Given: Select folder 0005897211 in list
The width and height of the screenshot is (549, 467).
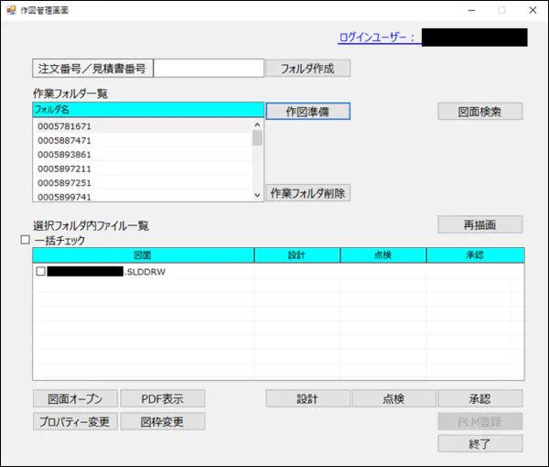Looking at the screenshot, I should click(144, 168).
